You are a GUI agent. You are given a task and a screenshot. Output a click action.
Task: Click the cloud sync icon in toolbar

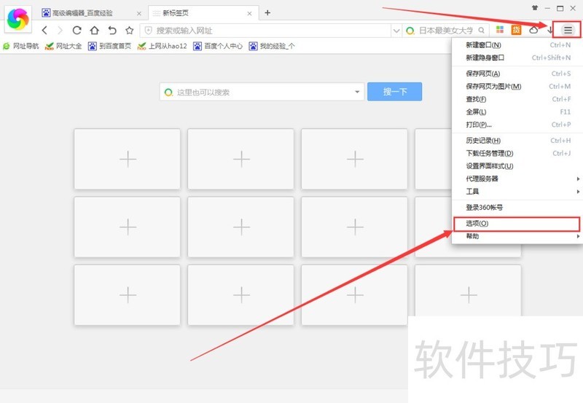pyautogui.click(x=533, y=31)
